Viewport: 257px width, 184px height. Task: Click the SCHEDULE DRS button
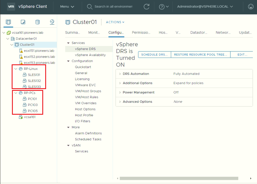coord(155,55)
